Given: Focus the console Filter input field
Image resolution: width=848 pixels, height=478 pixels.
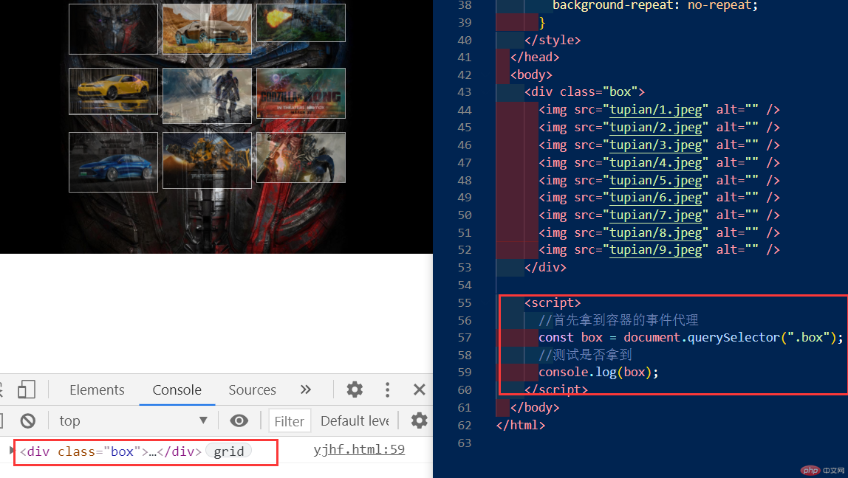Looking at the screenshot, I should (290, 420).
